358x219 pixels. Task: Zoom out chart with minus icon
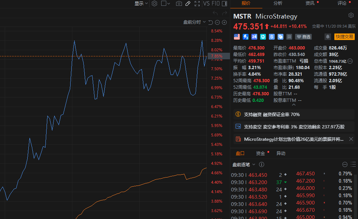pos(217,23)
